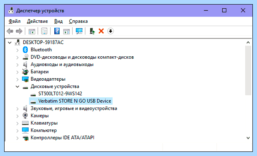This screenshot has width=257, height=156.
Task: Click the Батареи battery icon
Action: pyautogui.click(x=25, y=72)
